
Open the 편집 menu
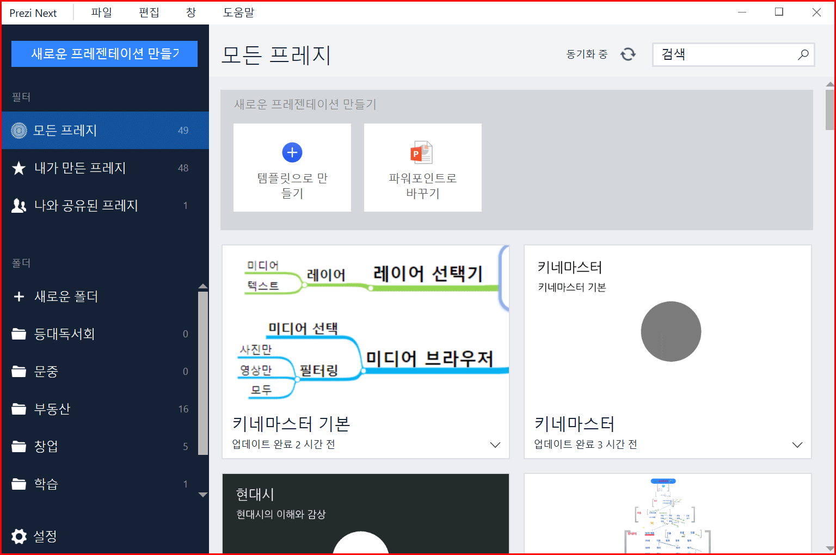[x=149, y=13]
